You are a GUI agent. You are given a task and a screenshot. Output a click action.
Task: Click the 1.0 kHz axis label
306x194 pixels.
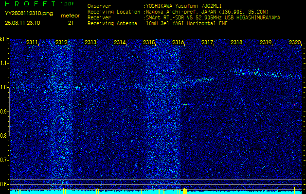click(x=4, y=87)
